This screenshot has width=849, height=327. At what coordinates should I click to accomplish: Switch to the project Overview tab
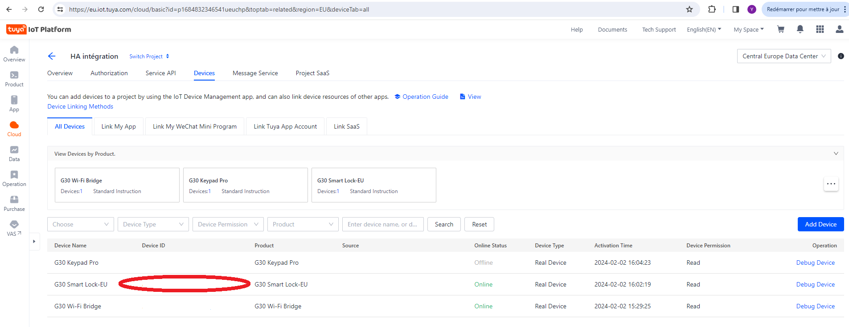[60, 73]
